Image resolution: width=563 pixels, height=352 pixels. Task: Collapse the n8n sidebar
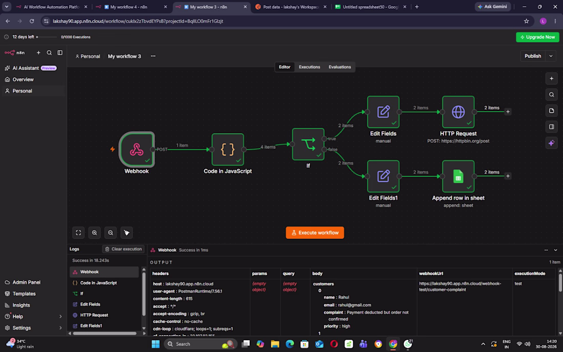(60, 53)
